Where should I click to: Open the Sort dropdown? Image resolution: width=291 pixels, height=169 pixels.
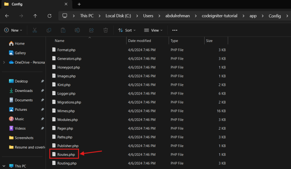[x=127, y=30]
